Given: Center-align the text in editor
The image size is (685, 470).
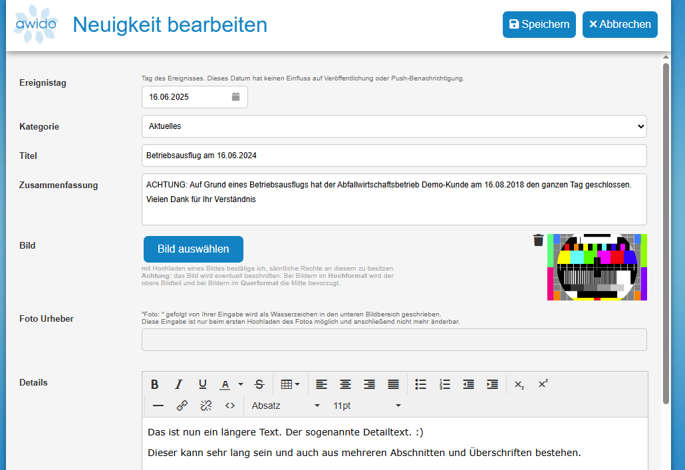Looking at the screenshot, I should (345, 384).
